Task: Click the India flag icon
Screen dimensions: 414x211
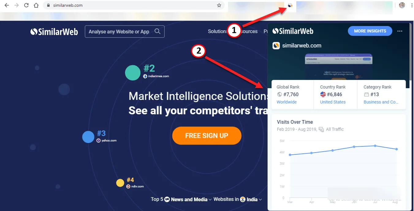Action: pyautogui.click(x=243, y=199)
